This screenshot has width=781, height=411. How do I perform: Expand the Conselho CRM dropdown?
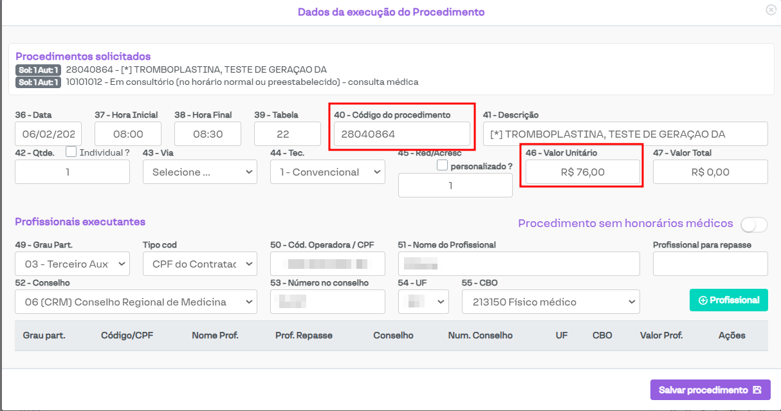point(136,302)
